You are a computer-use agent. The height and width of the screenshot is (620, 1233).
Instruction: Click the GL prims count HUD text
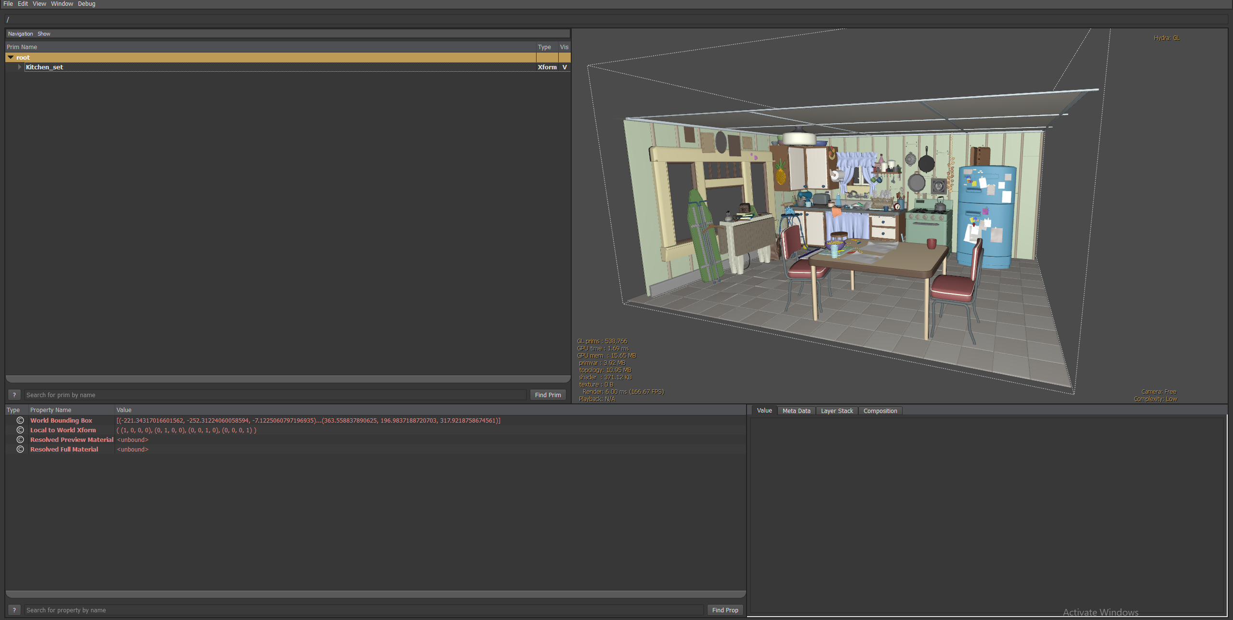click(602, 341)
